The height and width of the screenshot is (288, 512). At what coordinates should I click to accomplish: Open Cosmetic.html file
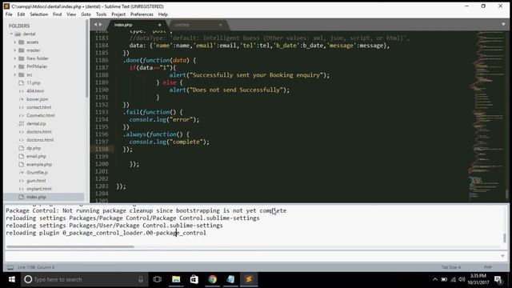[41, 115]
